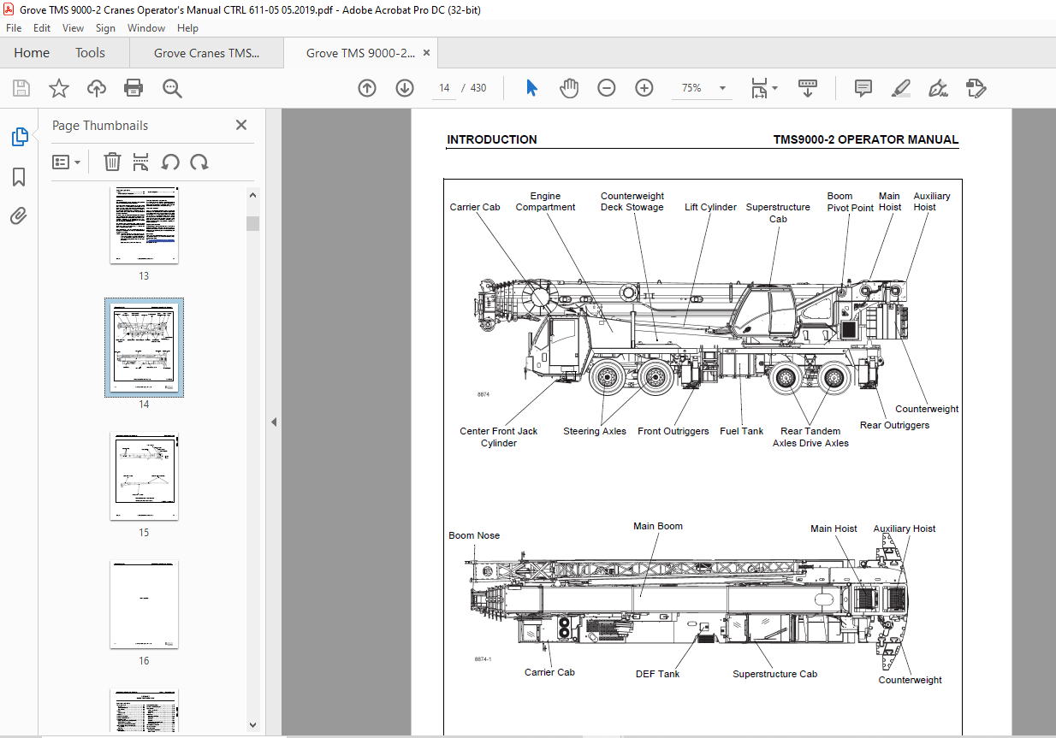Click the upload to cloud icon
This screenshot has height=738, width=1056.
97,88
